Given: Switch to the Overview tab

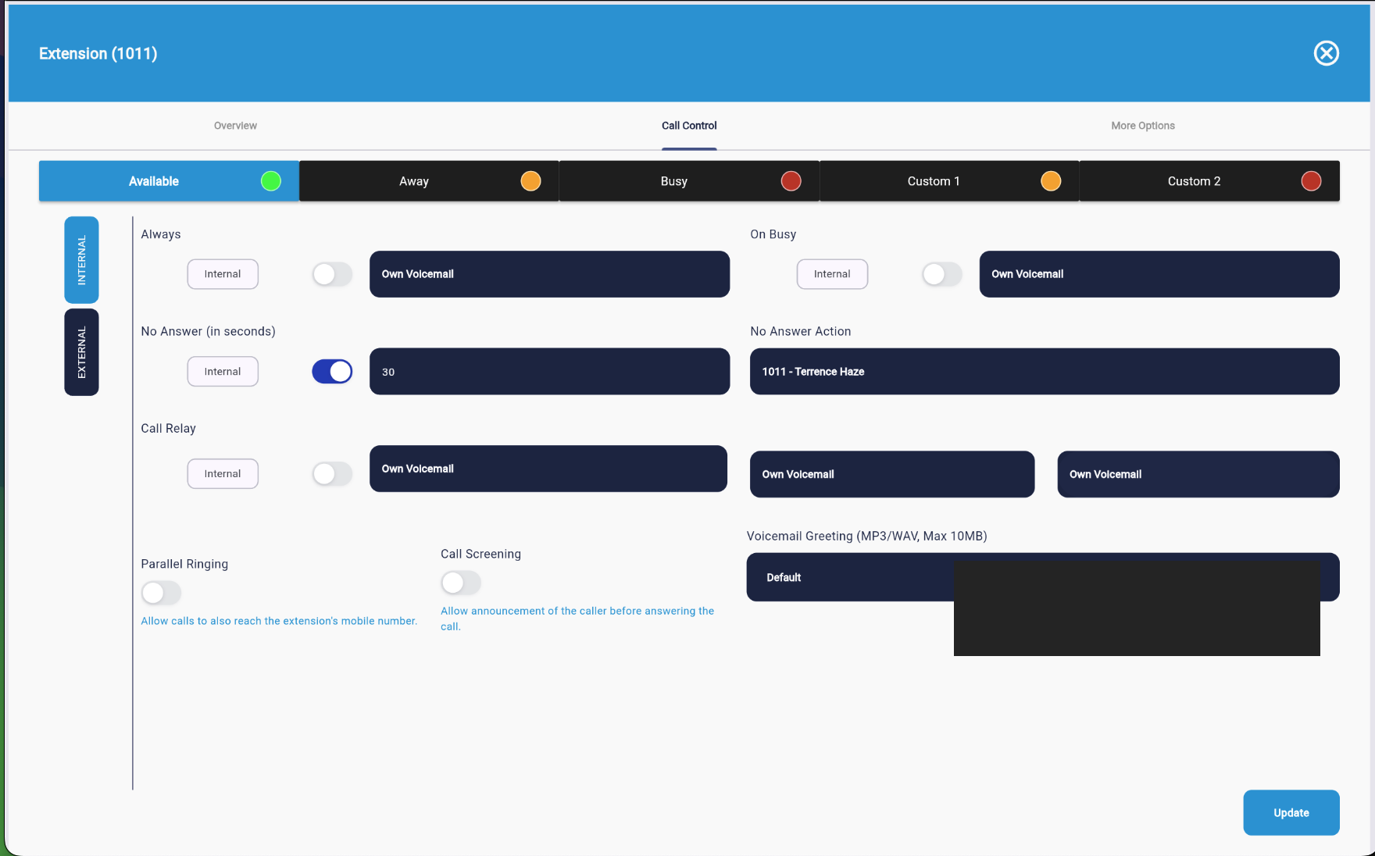Looking at the screenshot, I should click(x=235, y=125).
